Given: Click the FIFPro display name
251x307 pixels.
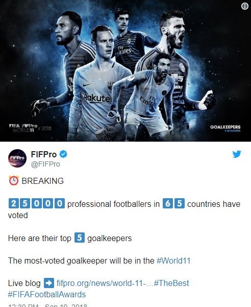Looking at the screenshot, I should [44, 154].
